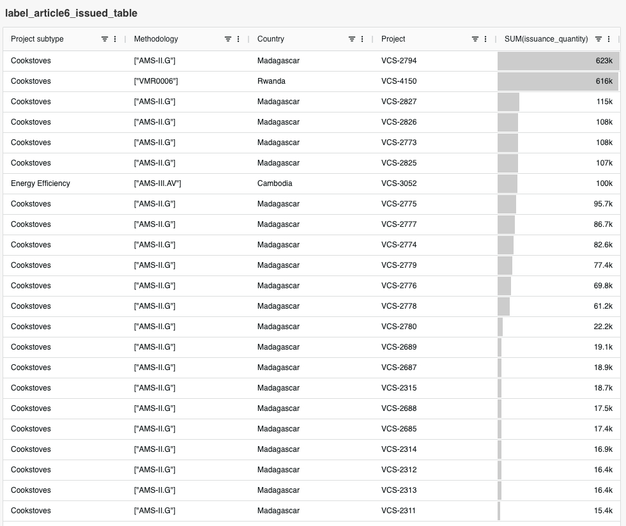Select the Energy Efficiency subtype cell

click(x=40, y=183)
